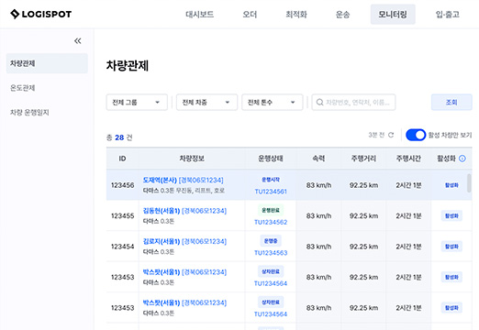Open 온도관제 in the sidebar
This screenshot has height=330, width=479.
pyautogui.click(x=23, y=88)
